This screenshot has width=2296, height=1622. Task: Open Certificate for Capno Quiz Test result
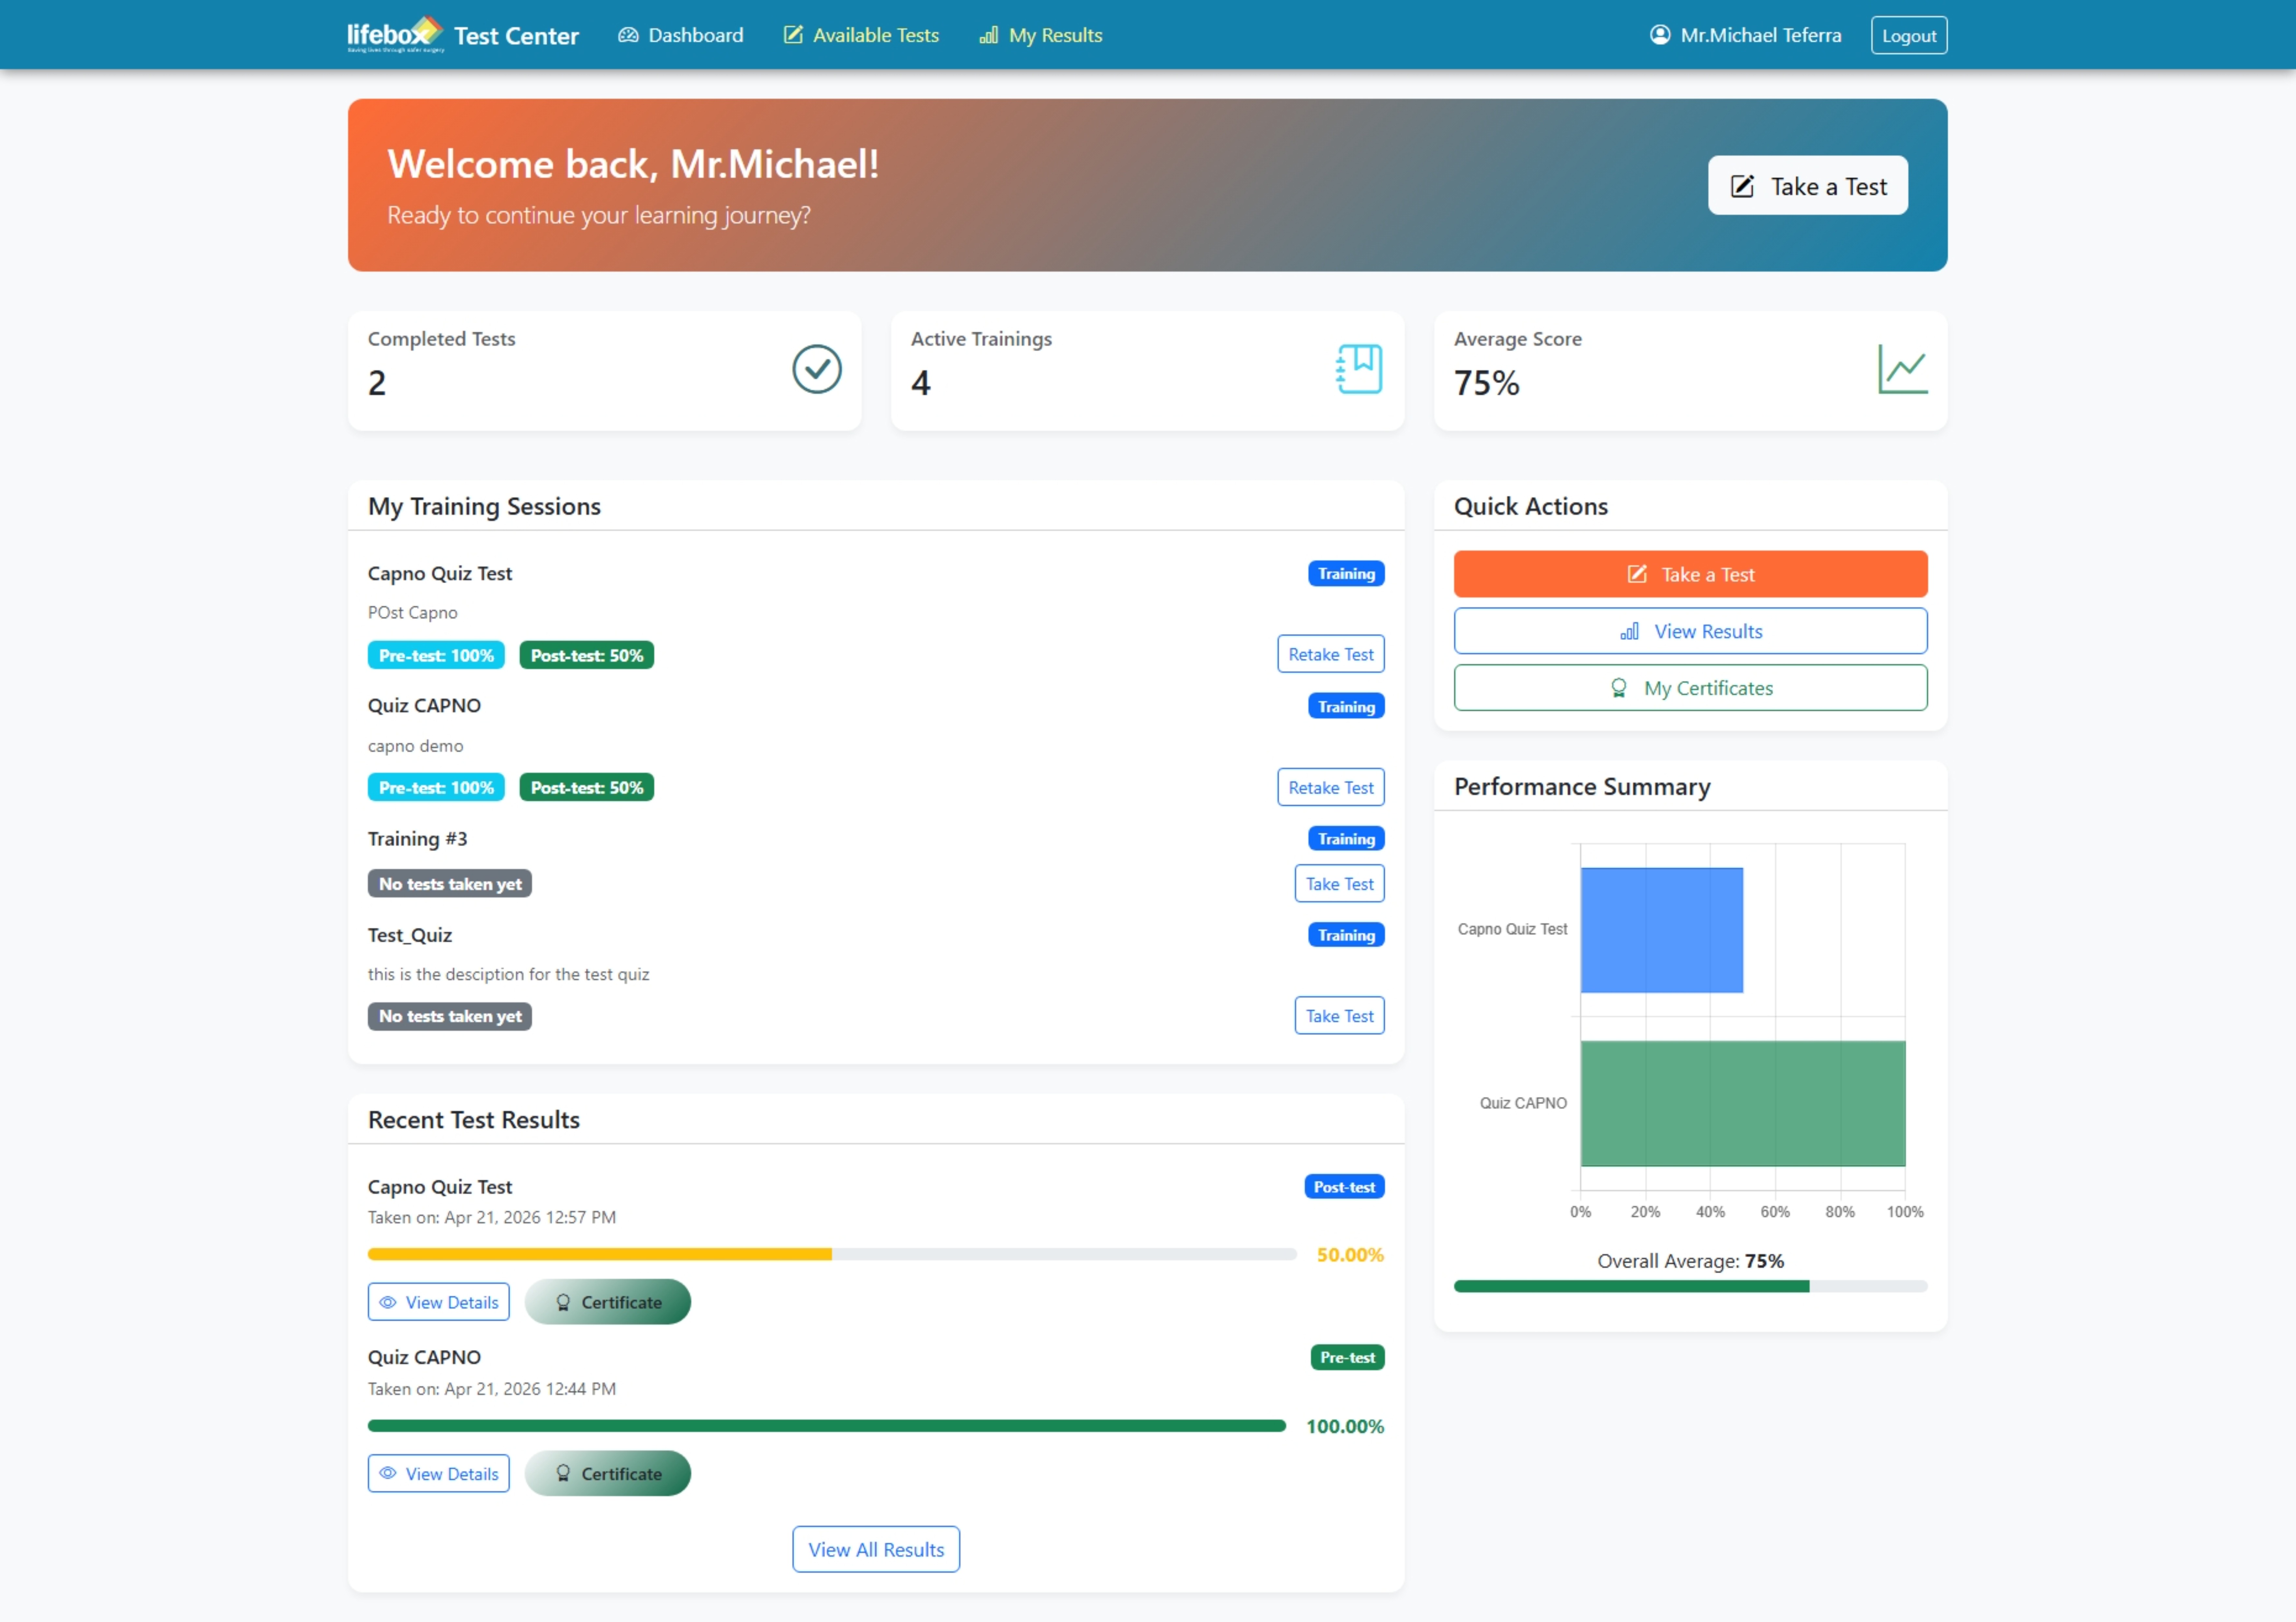608,1302
